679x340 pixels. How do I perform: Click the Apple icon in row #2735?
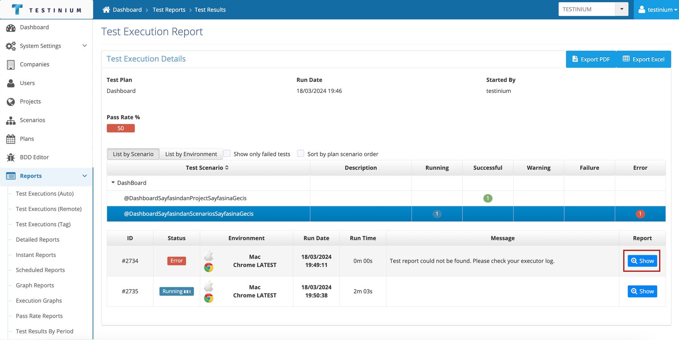(209, 286)
